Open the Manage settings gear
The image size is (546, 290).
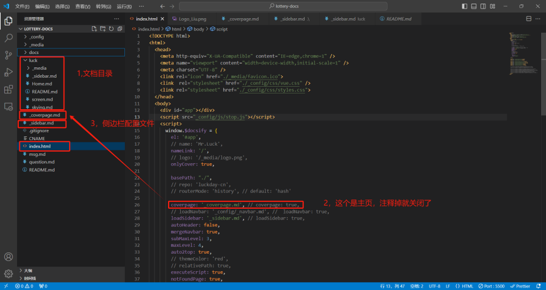[x=8, y=274]
